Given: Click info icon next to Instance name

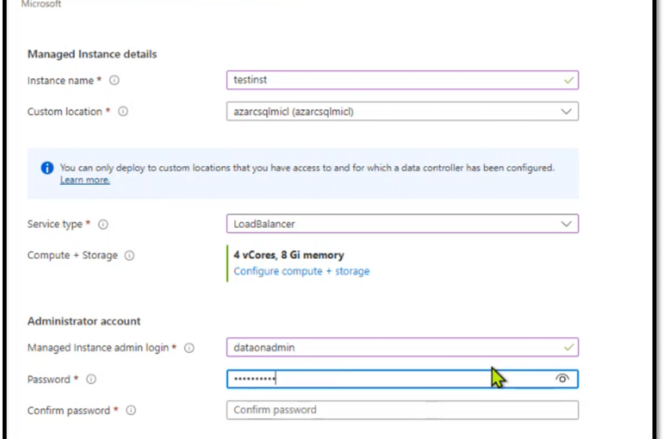Looking at the screenshot, I should pos(114,80).
